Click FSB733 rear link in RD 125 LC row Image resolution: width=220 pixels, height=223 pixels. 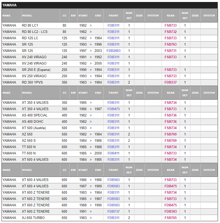click(x=171, y=38)
